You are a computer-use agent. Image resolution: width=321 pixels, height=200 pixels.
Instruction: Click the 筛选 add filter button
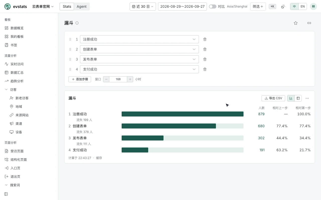(258, 6)
